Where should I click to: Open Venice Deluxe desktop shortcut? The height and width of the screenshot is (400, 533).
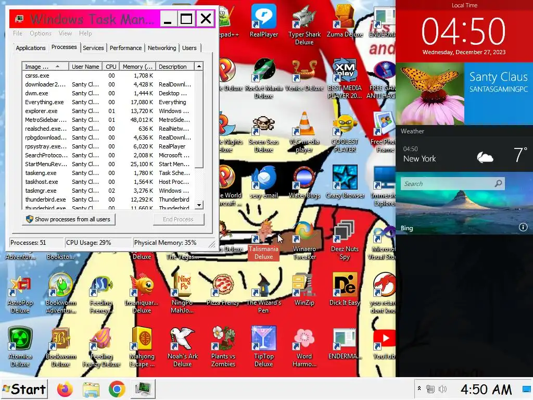304,75
